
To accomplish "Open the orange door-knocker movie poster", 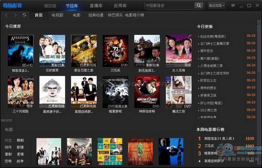I will click(140, 151).
